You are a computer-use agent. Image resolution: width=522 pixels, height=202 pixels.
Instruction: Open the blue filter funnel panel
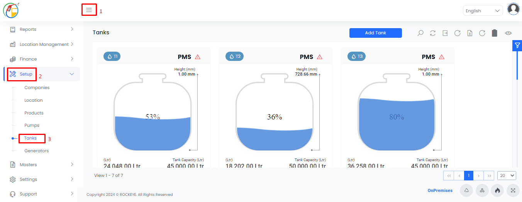(x=517, y=45)
